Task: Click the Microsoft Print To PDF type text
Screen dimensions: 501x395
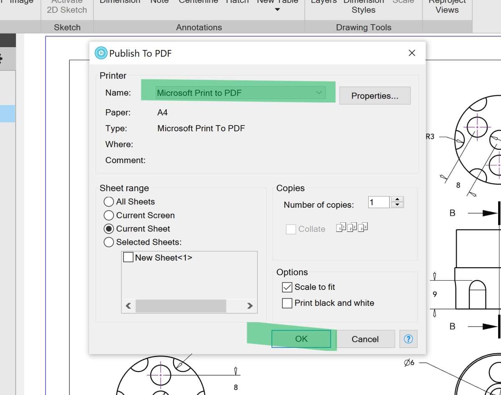Action: pos(201,128)
